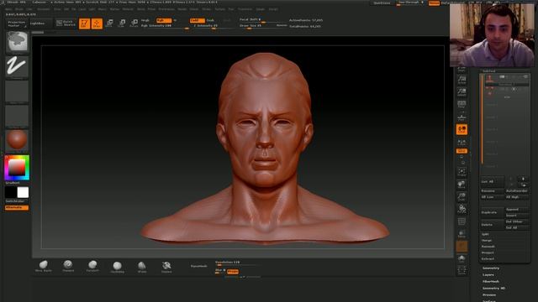Select the Rotate transform icon in top shelf
538x302 pixels.
point(134,23)
